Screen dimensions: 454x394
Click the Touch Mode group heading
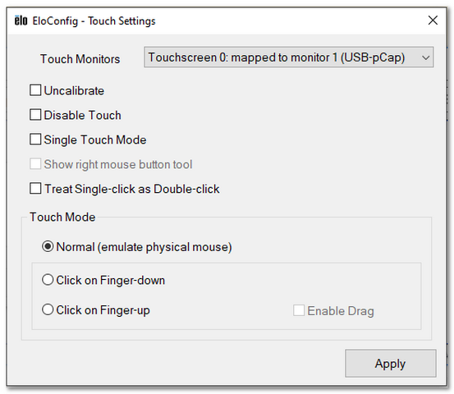62,218
